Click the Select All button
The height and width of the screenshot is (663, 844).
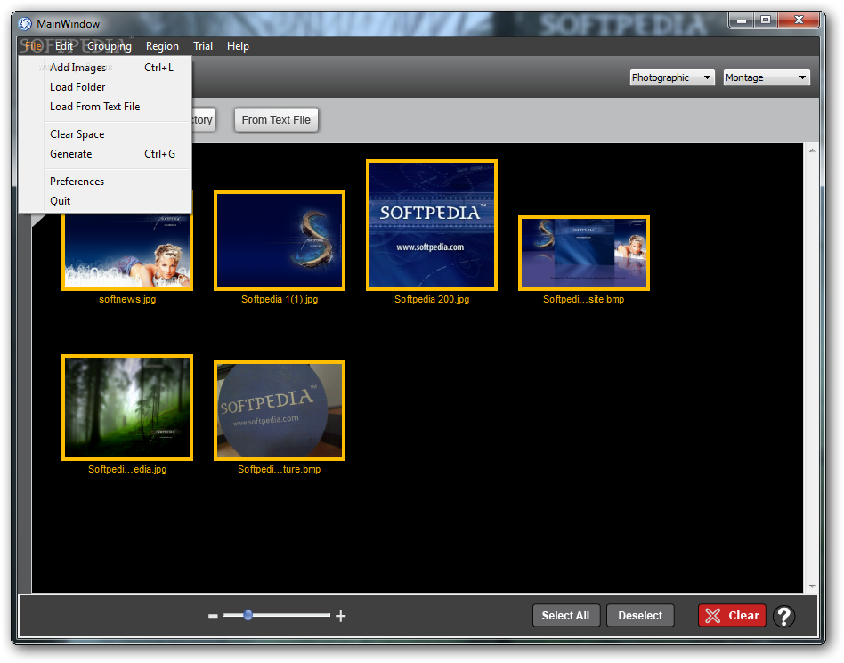pyautogui.click(x=565, y=616)
